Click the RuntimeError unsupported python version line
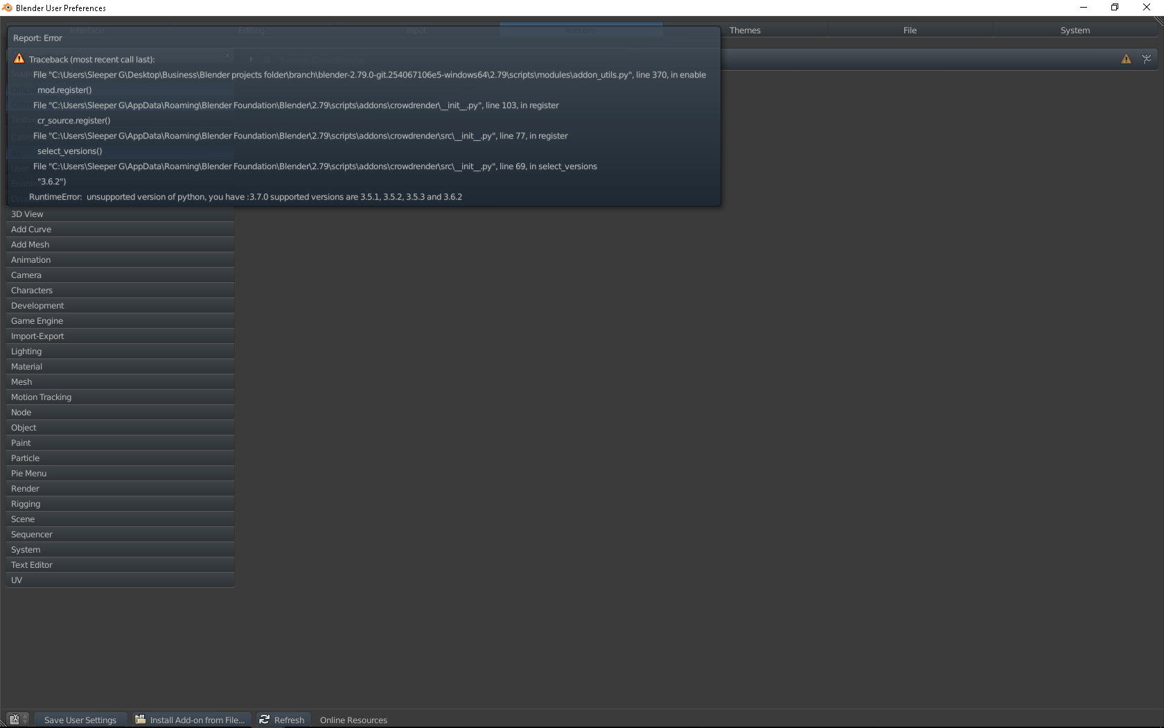This screenshot has height=728, width=1164. point(245,197)
